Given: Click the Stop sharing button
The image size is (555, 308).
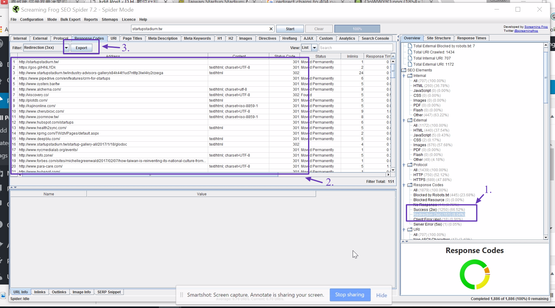Looking at the screenshot, I should pos(350,295).
